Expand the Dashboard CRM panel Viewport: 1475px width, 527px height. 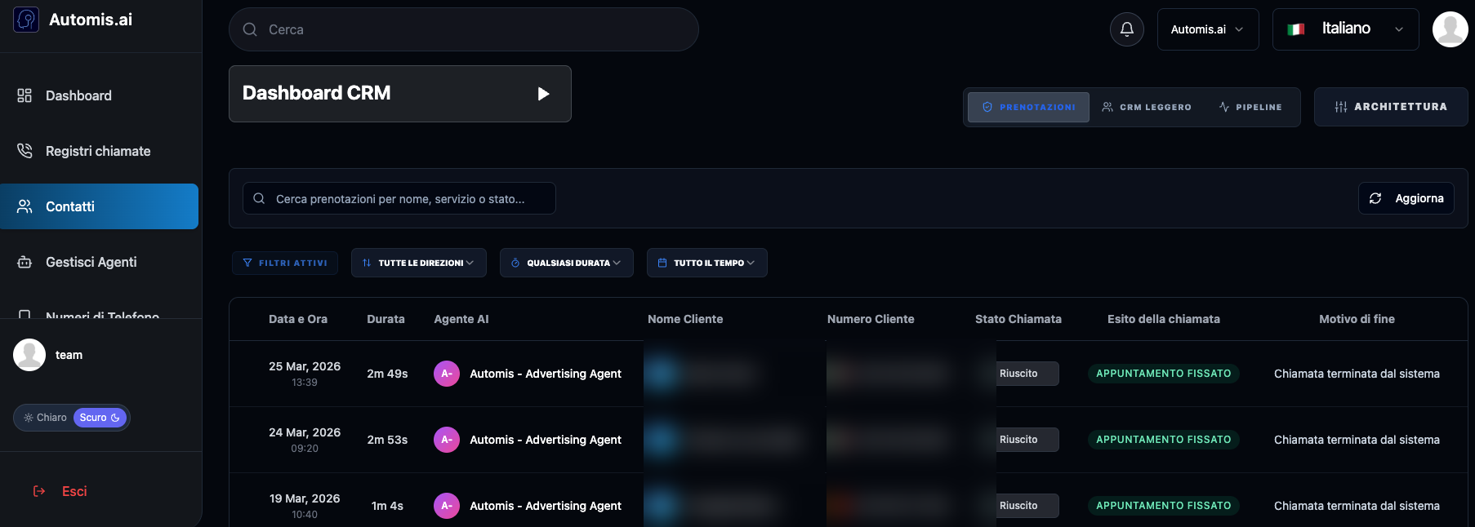click(400, 94)
